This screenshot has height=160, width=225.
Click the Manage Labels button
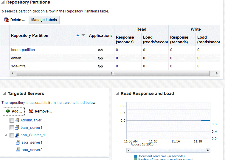tap(44, 20)
